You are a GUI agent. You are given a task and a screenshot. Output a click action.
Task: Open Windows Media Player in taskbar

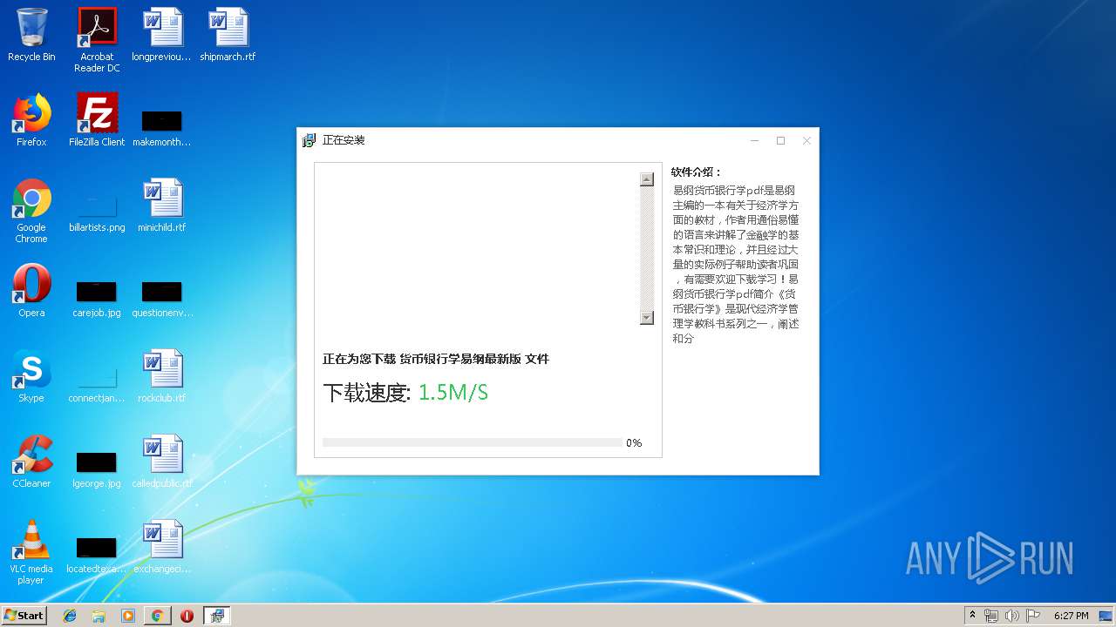click(x=128, y=616)
